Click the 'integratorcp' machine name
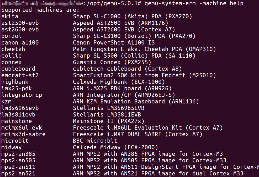 click(x=22, y=95)
